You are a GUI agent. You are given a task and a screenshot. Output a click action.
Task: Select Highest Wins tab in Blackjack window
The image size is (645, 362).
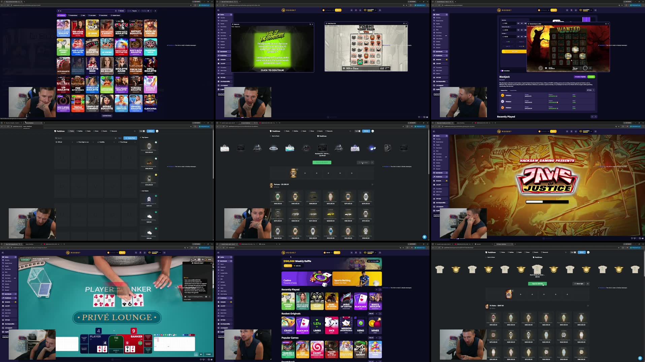[504, 90]
